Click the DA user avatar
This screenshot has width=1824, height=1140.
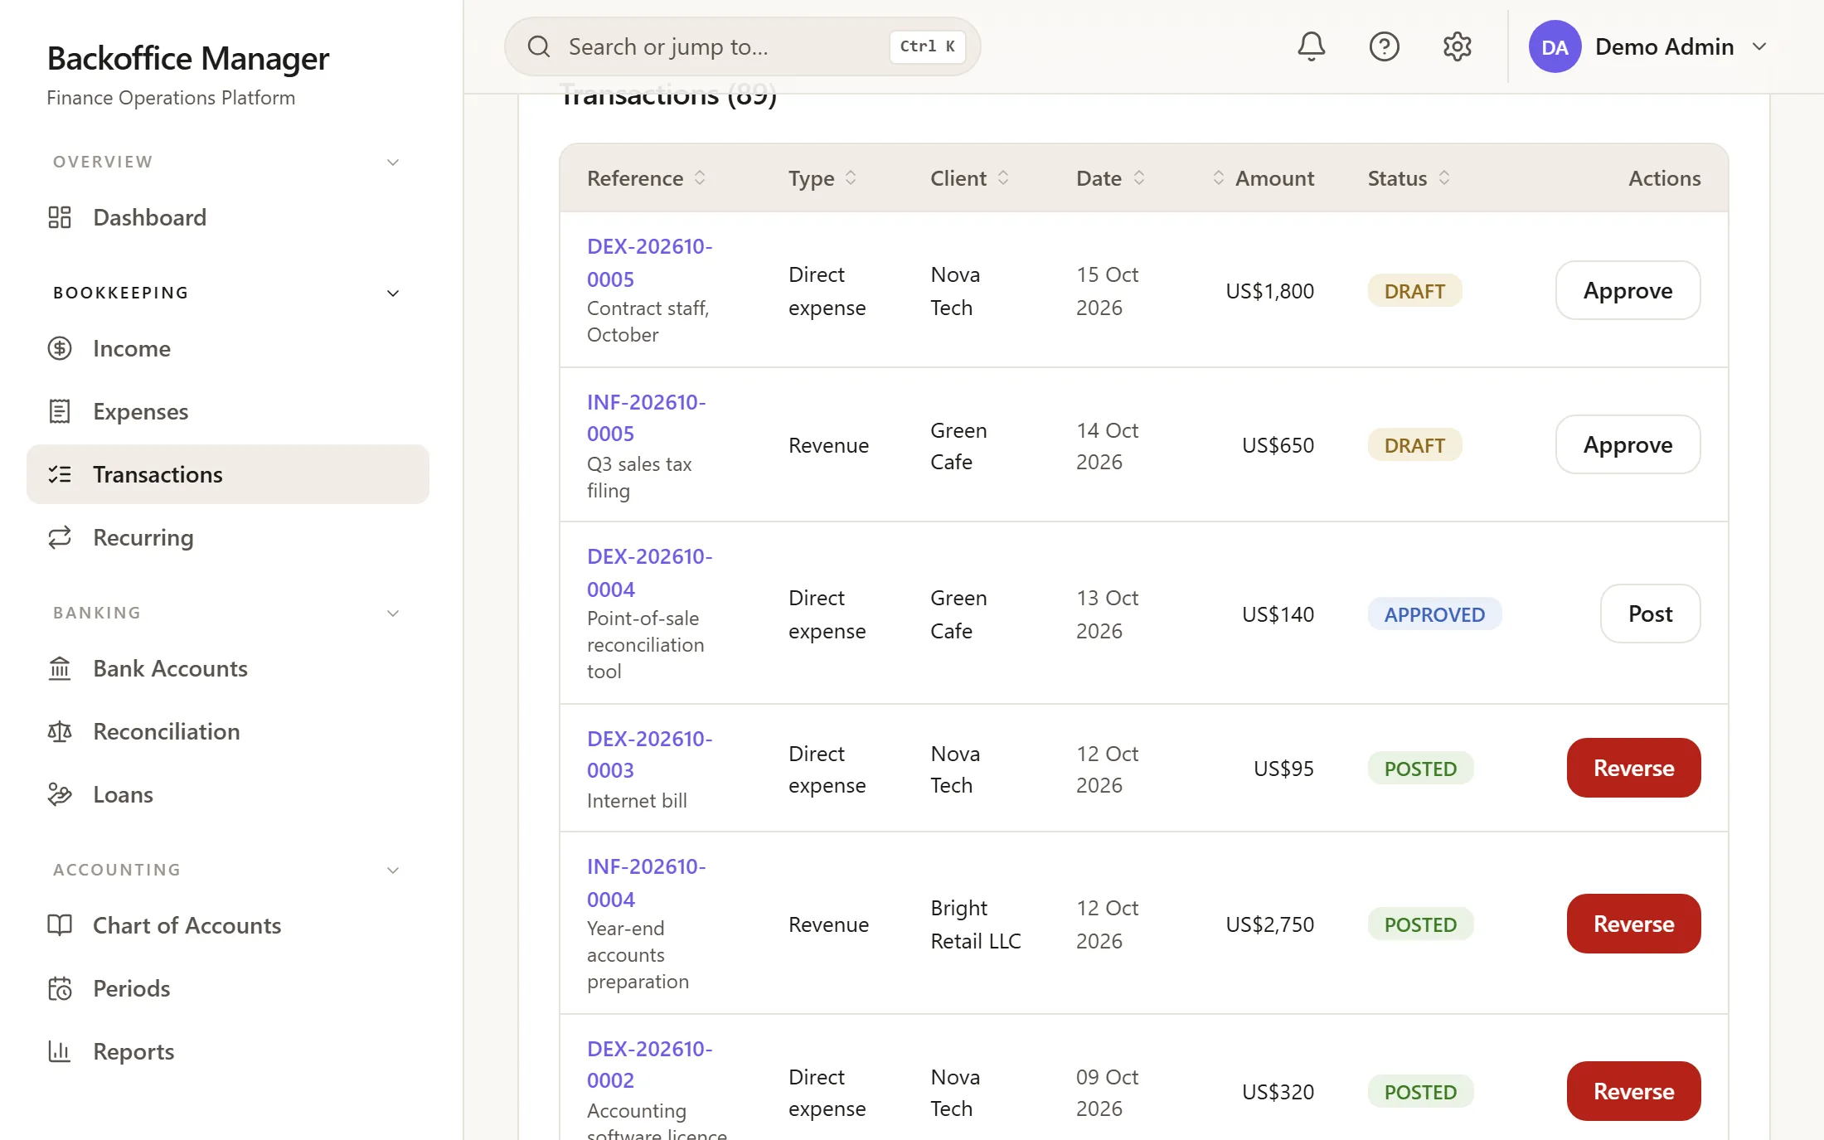click(x=1555, y=46)
